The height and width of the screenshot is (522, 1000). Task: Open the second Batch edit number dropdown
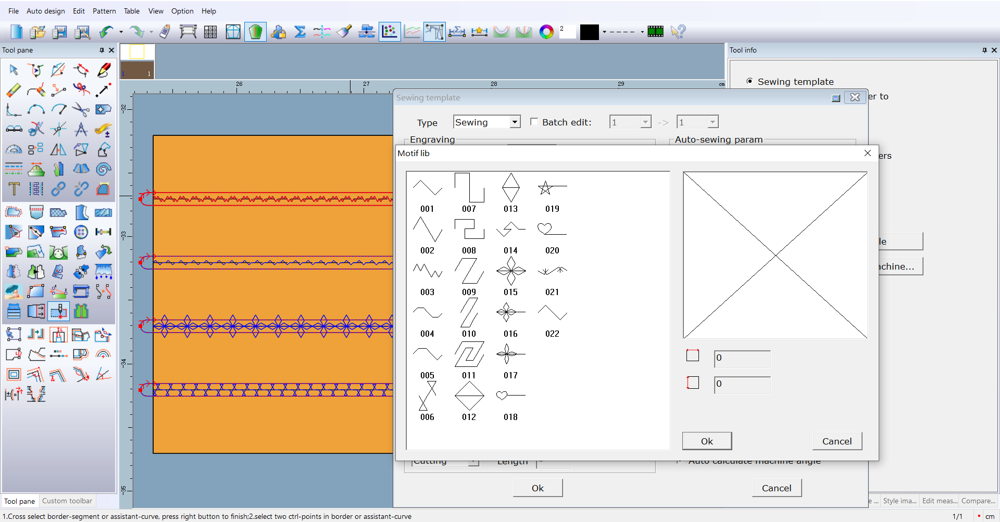pyautogui.click(x=712, y=122)
